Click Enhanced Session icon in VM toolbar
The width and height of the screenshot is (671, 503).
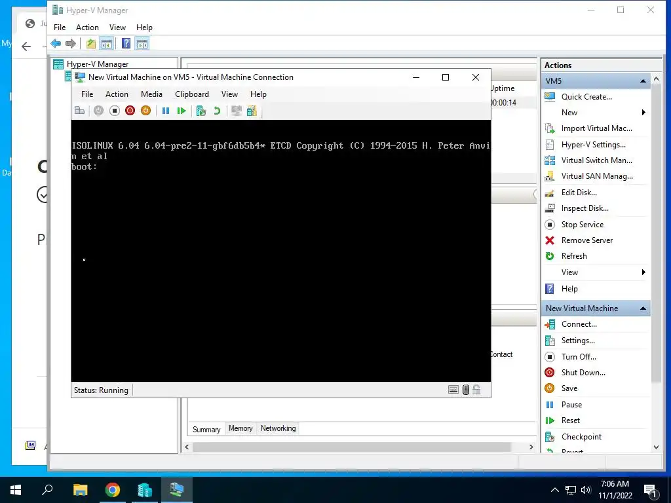point(236,111)
